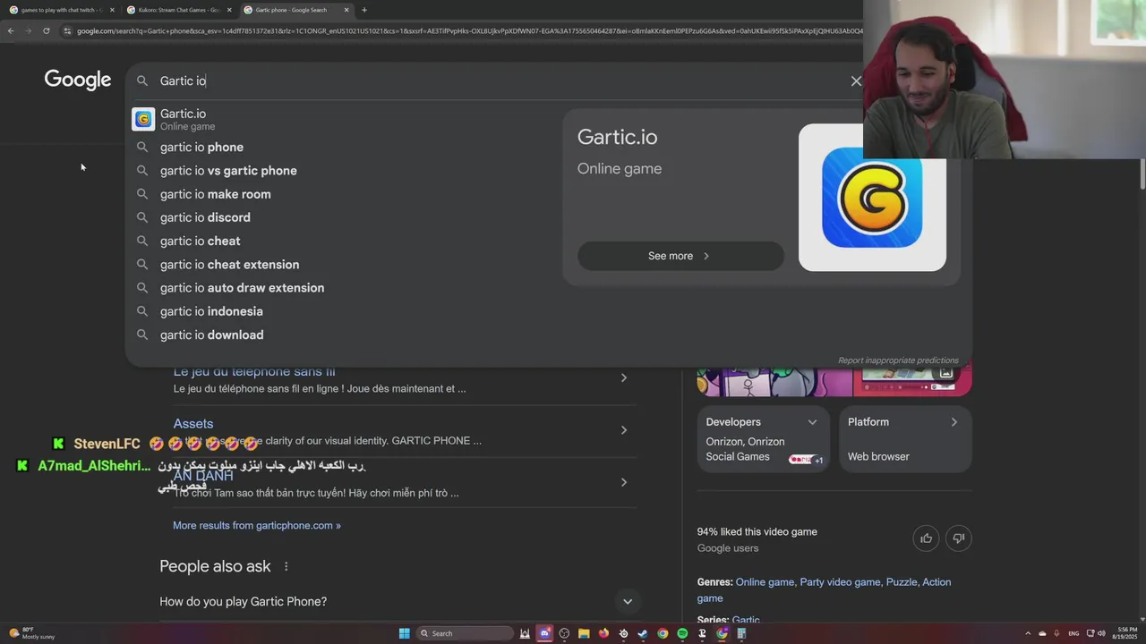Open Windows Start menu
The height and width of the screenshot is (644, 1146).
click(x=404, y=633)
